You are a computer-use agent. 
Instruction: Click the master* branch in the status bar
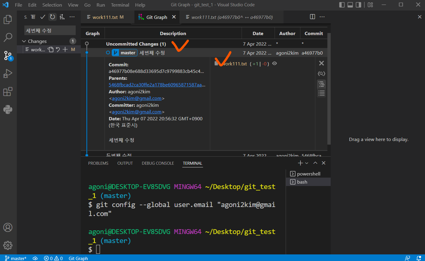click(x=16, y=258)
